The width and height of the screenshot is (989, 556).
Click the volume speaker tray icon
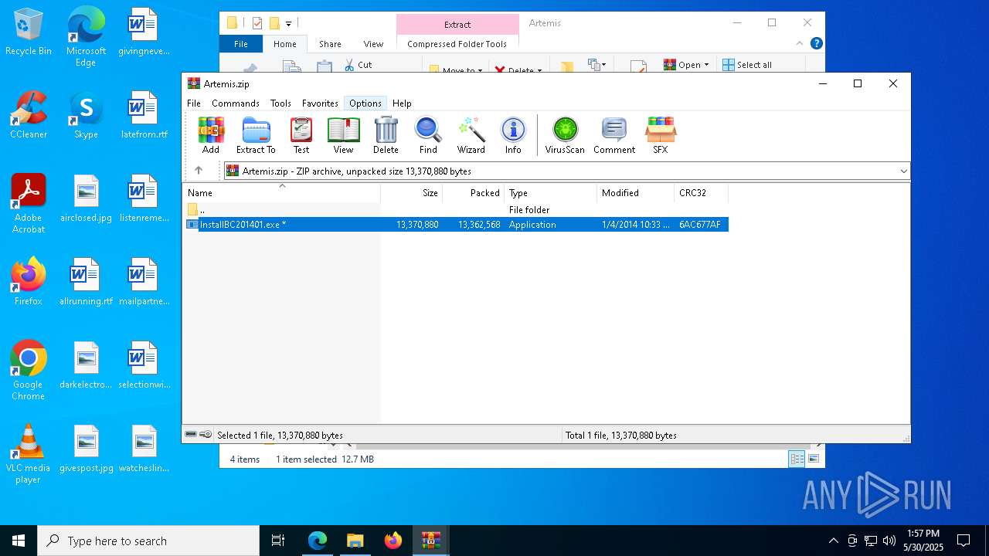click(889, 541)
